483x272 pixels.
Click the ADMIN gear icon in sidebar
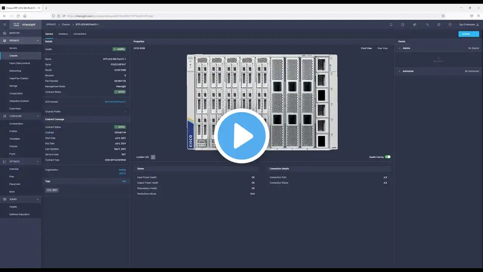pyautogui.click(x=5, y=199)
